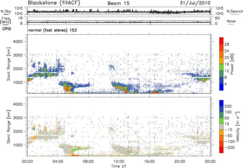Click the N.Sky legend label
The image size is (243, 168).
(x=6, y=11)
